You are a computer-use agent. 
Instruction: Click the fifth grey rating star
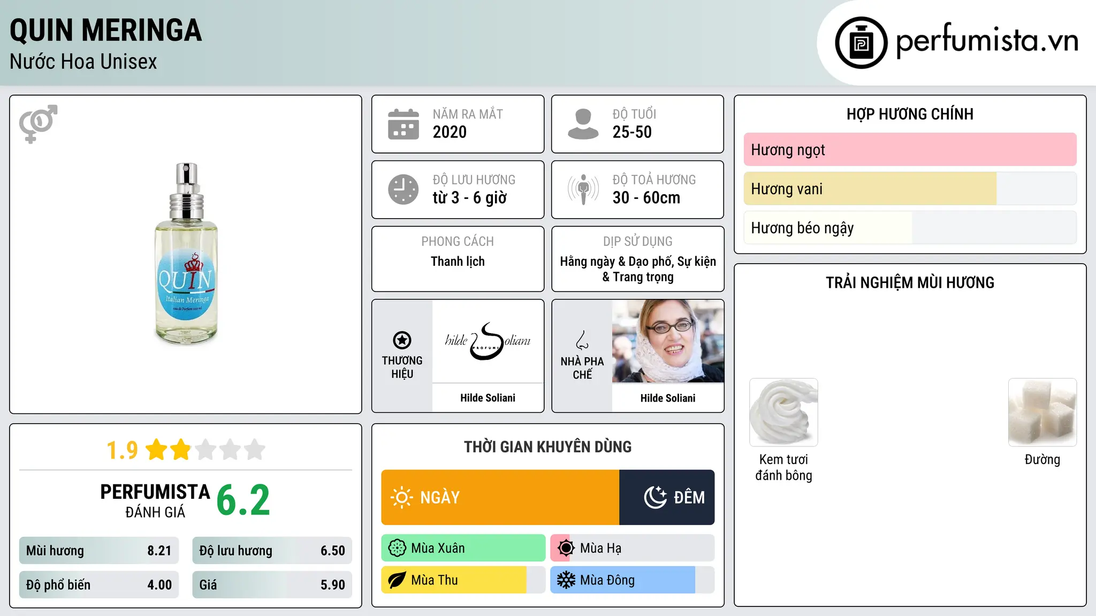(255, 450)
